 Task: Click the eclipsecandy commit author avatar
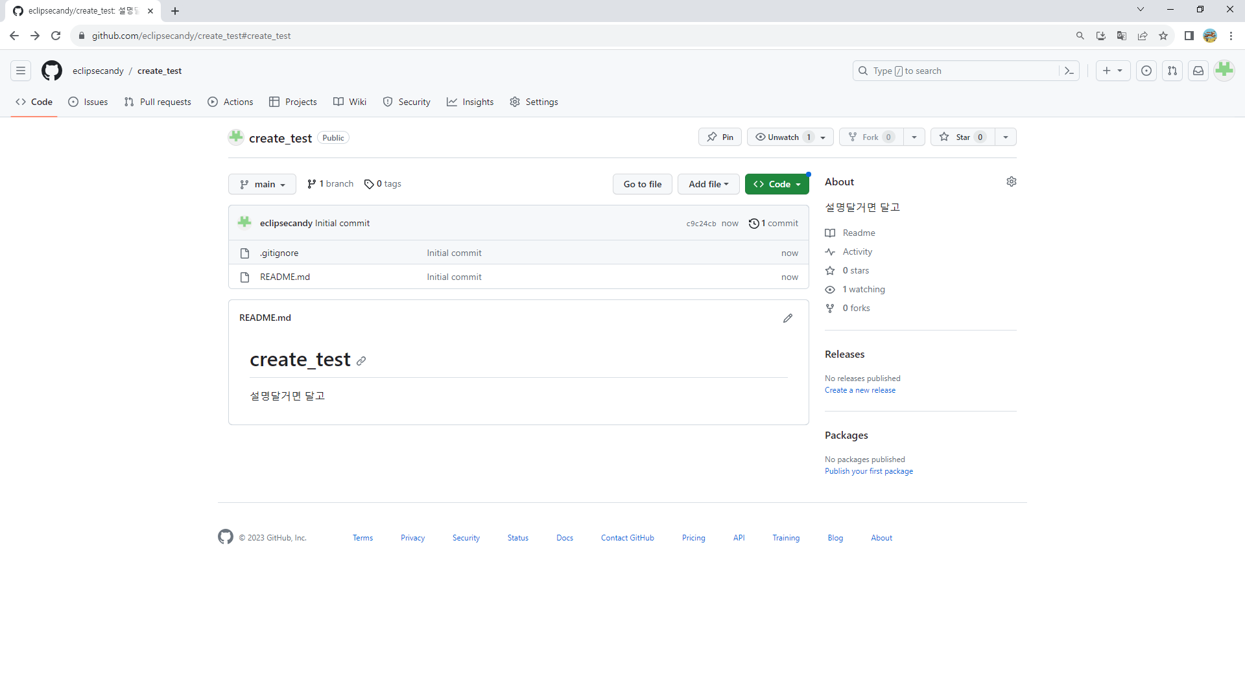tap(244, 222)
